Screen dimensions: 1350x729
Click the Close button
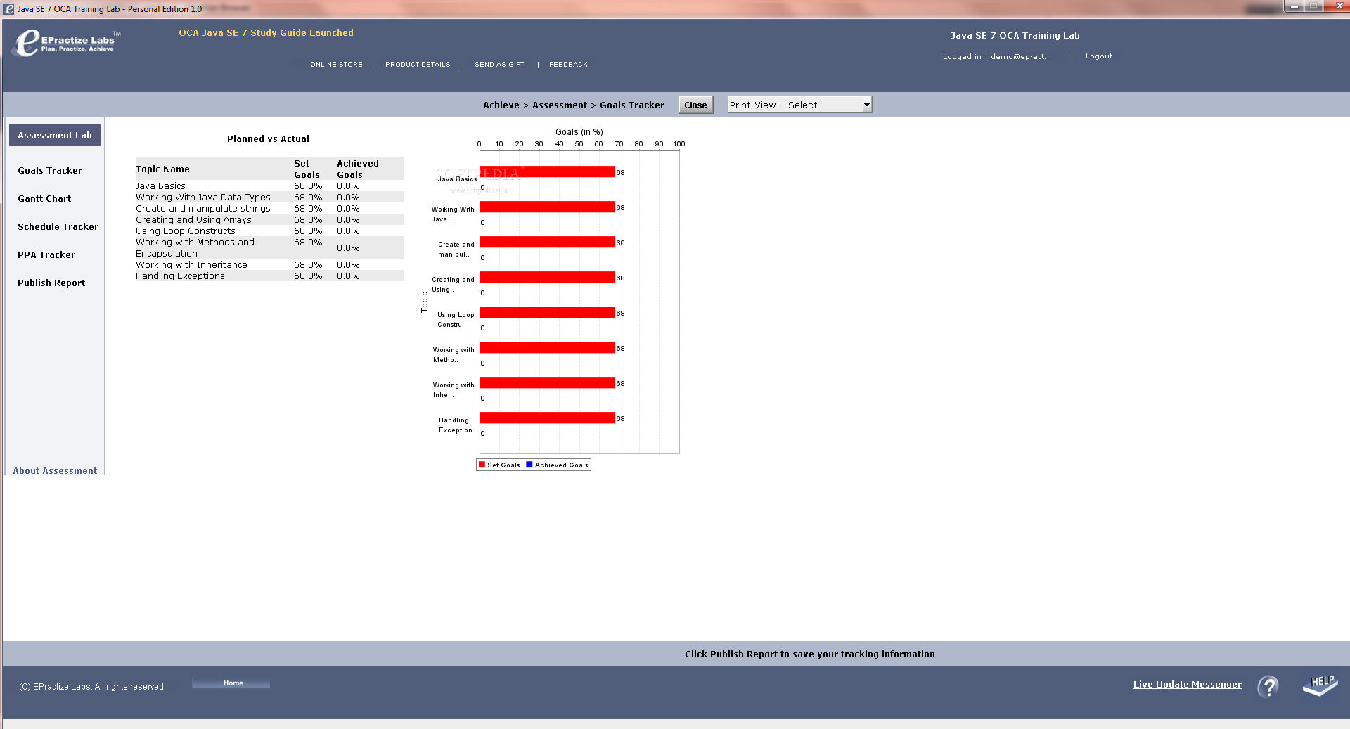[x=695, y=105]
